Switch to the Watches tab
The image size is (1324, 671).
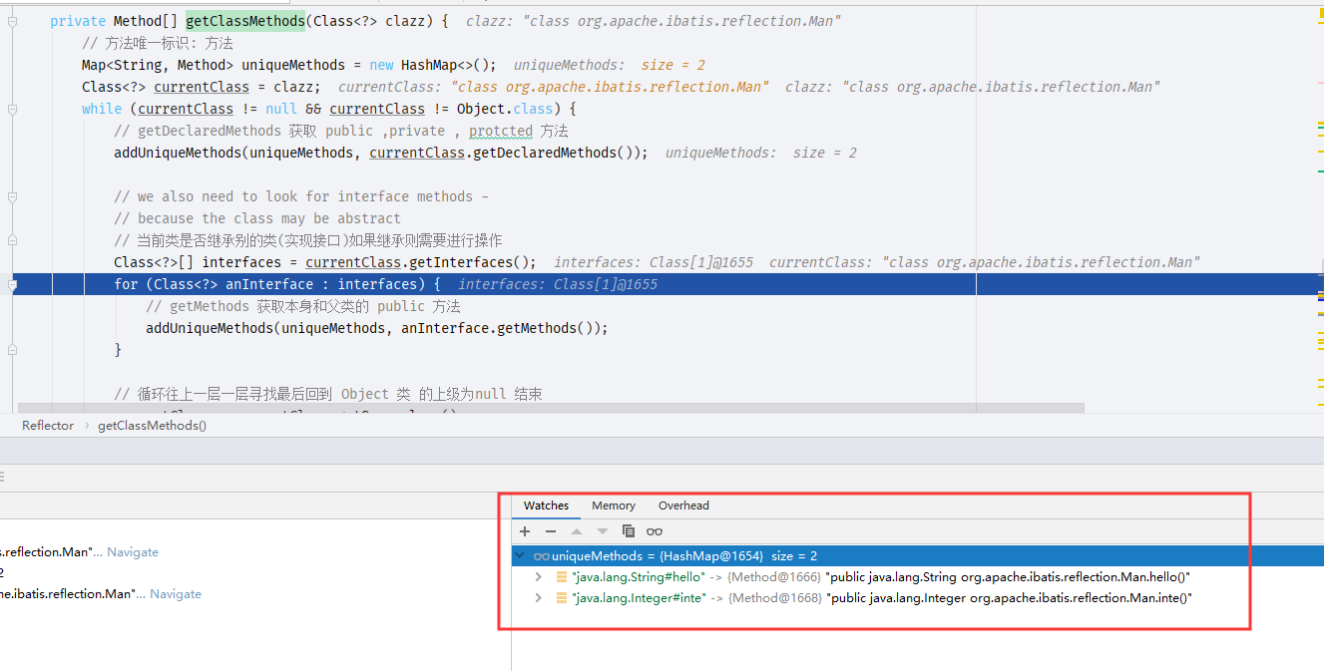pyautogui.click(x=546, y=505)
